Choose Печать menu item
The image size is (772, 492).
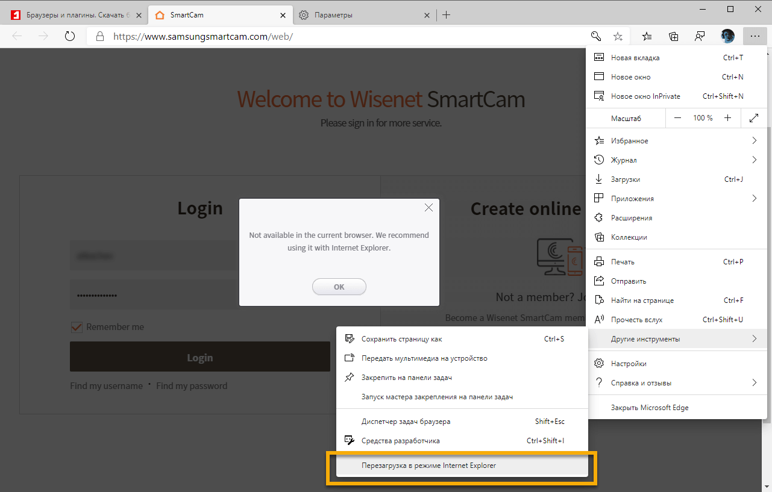(x=676, y=262)
